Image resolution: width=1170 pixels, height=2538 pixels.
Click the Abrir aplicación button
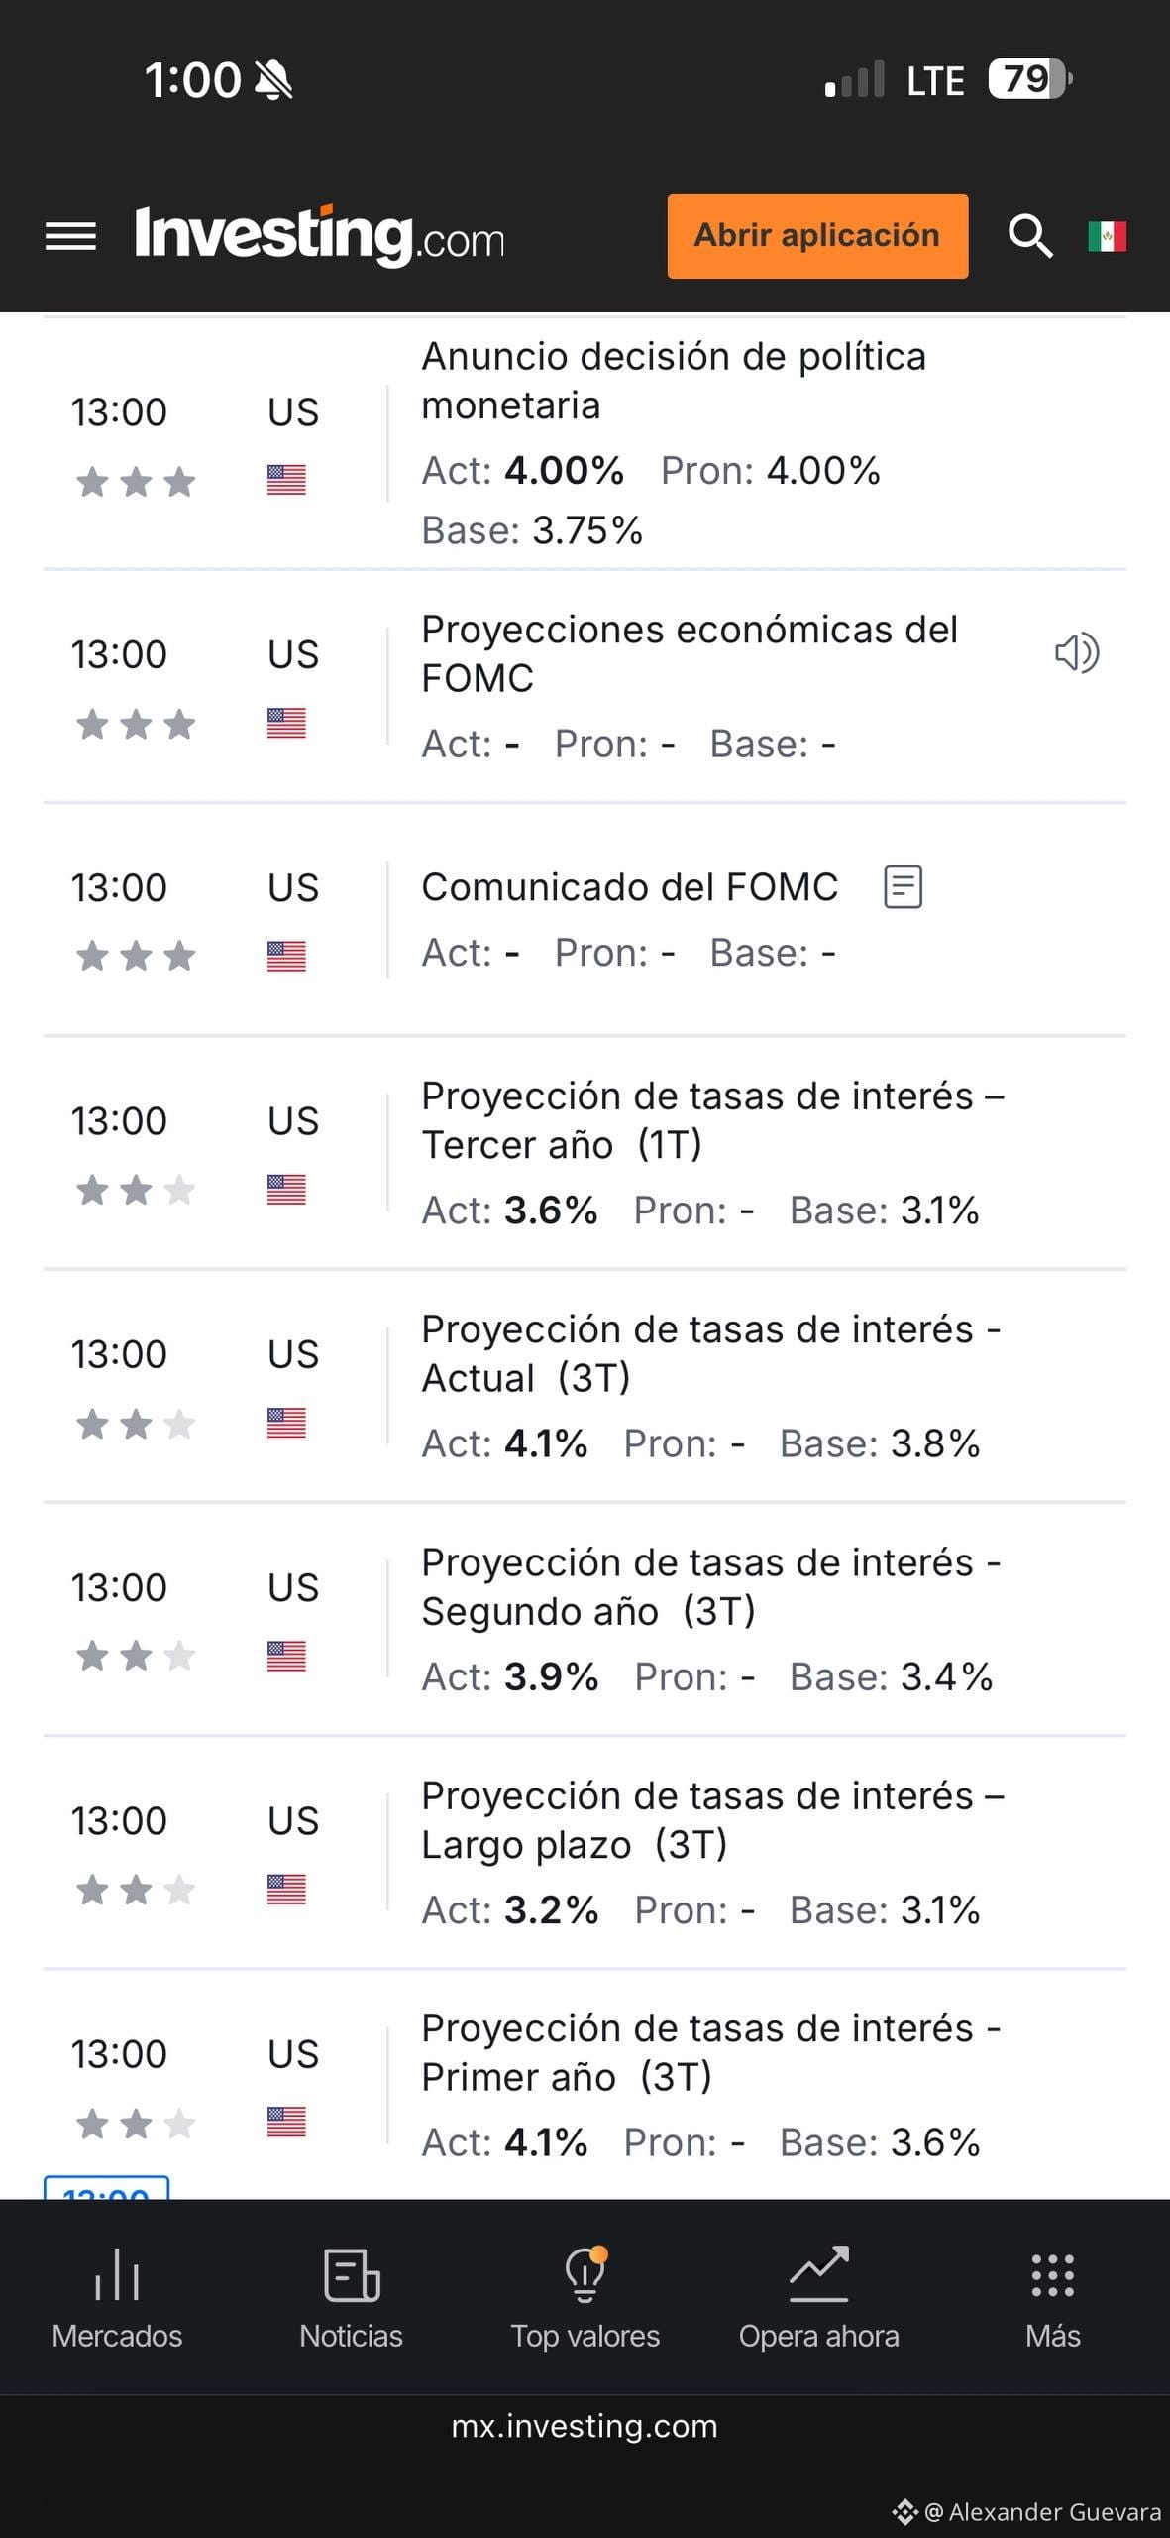tap(817, 236)
